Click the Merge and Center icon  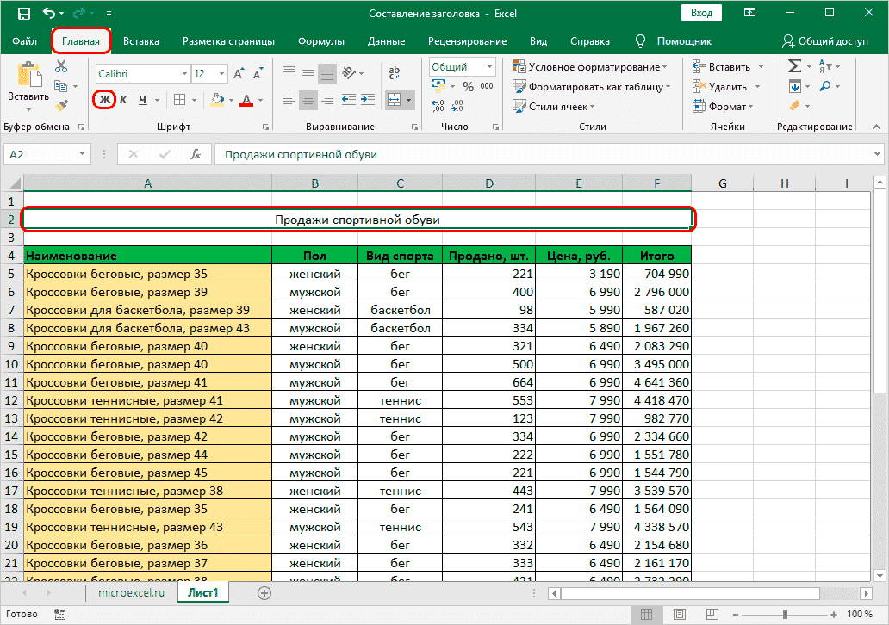(x=394, y=100)
